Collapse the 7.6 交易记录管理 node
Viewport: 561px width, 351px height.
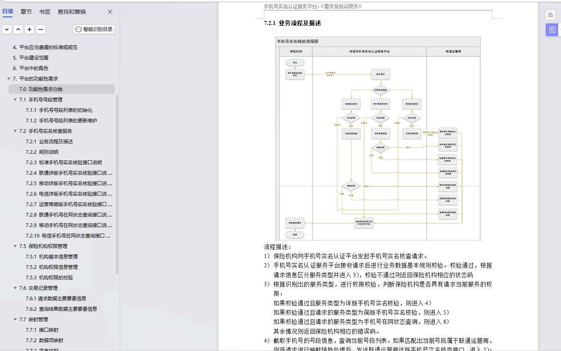click(15, 288)
